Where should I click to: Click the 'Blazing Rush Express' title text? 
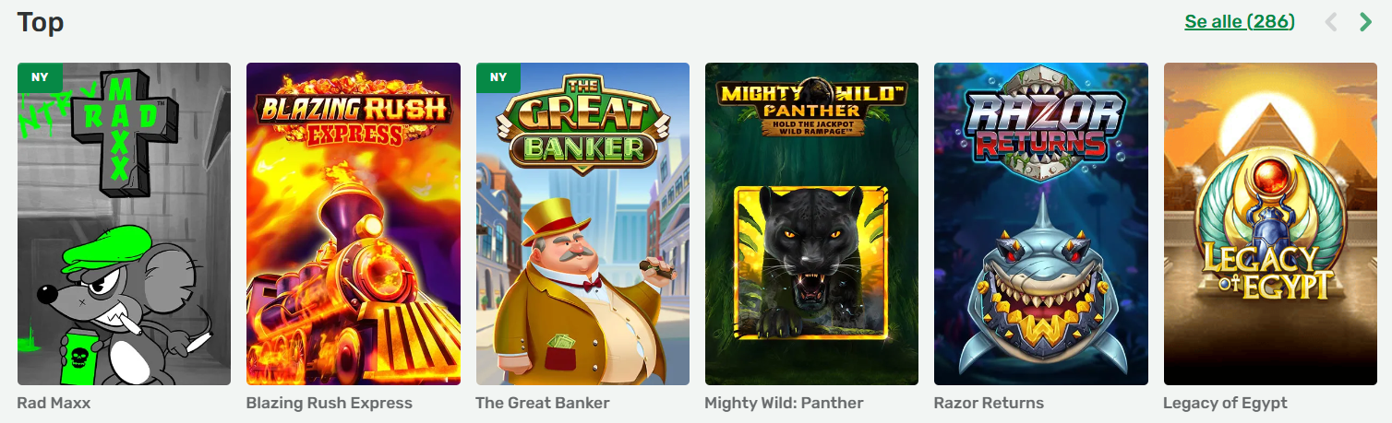coord(330,403)
